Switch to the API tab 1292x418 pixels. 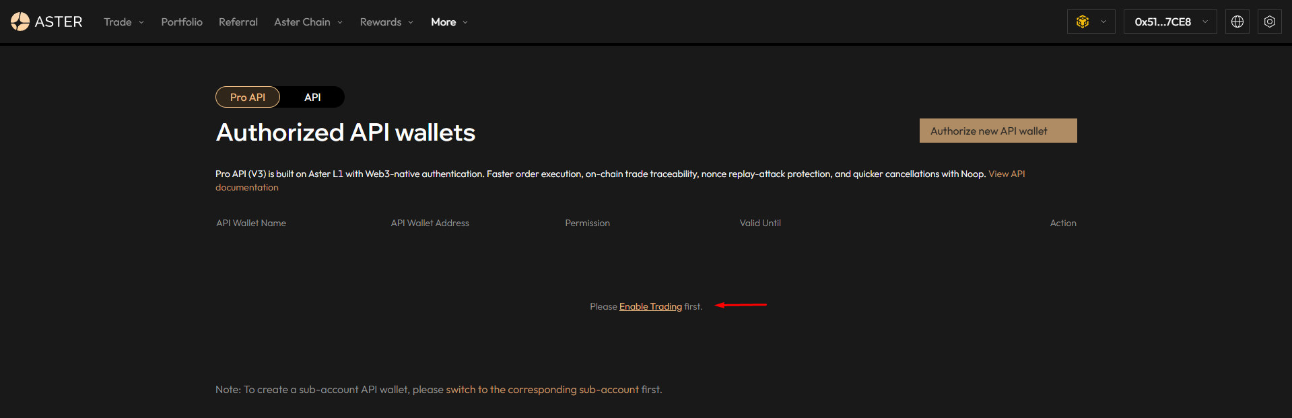[x=312, y=97]
